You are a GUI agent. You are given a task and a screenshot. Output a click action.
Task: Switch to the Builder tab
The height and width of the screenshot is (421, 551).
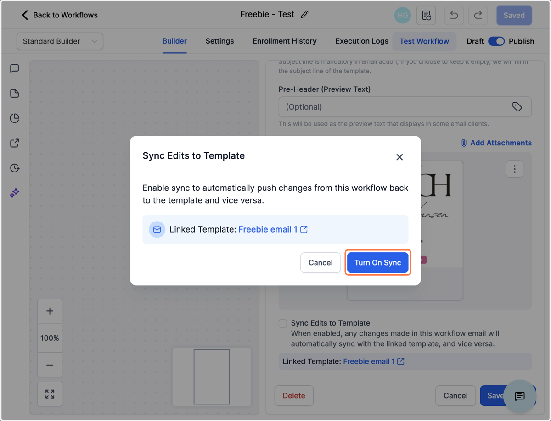click(174, 41)
